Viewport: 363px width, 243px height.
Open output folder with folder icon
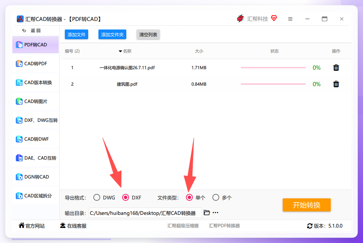click(207, 212)
